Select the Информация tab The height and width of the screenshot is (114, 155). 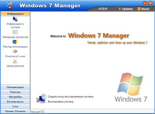(15, 14)
